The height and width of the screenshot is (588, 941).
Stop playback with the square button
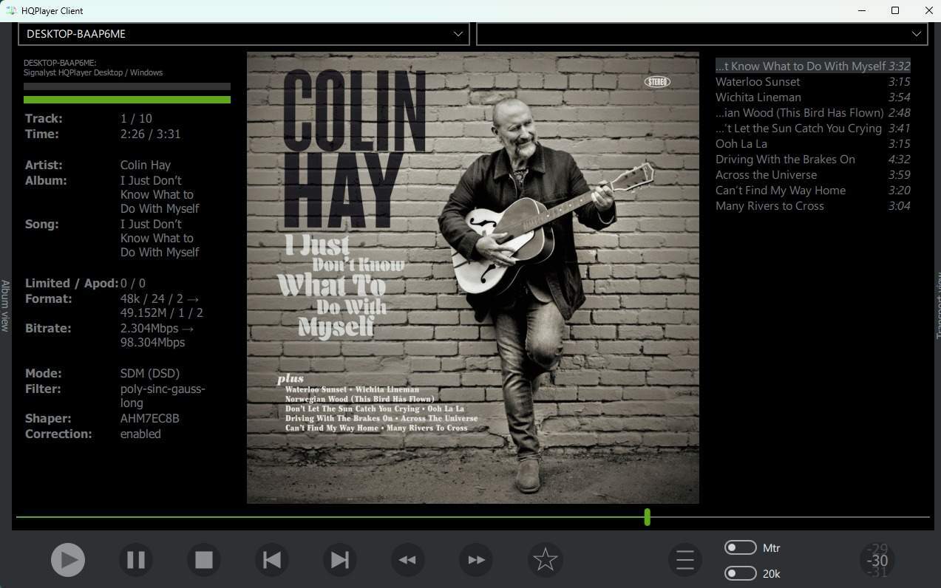[x=204, y=560]
